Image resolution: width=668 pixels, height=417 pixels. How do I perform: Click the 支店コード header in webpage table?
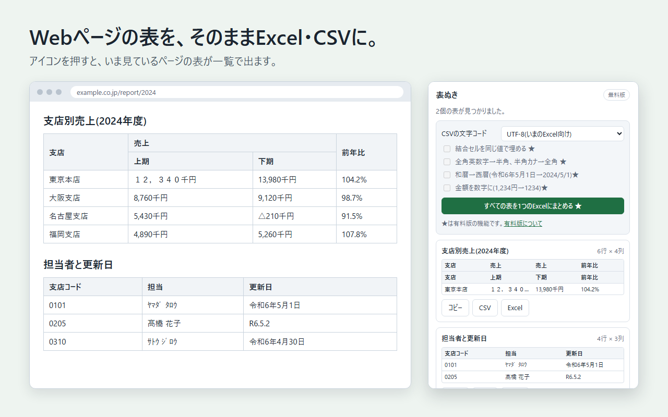coord(93,287)
